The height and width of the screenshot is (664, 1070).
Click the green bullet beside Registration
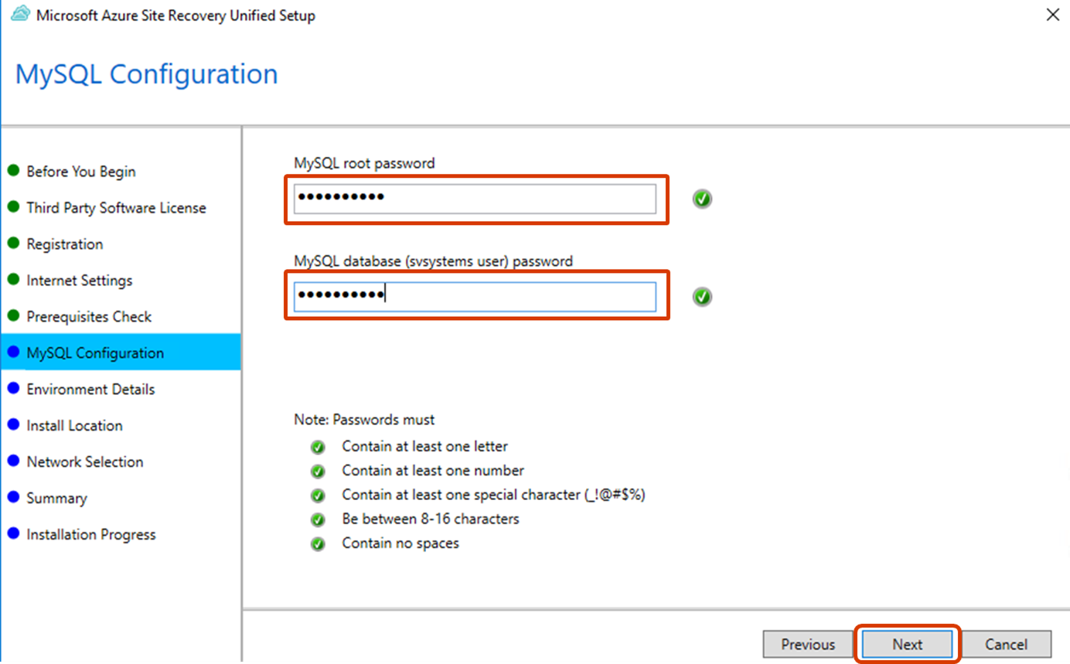point(13,243)
